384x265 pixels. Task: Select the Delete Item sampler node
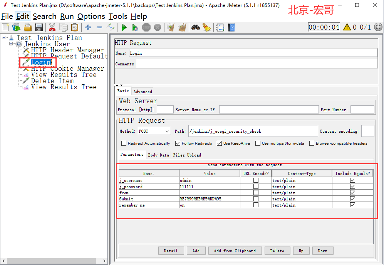click(x=52, y=81)
